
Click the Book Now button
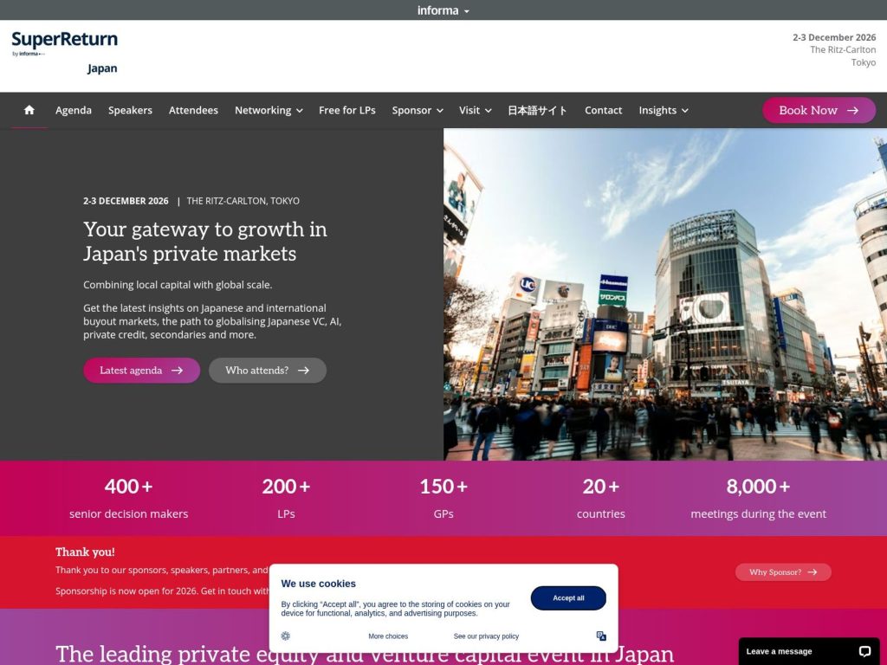coord(818,110)
